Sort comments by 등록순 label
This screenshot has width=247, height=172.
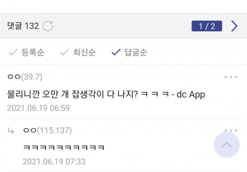click(33, 52)
